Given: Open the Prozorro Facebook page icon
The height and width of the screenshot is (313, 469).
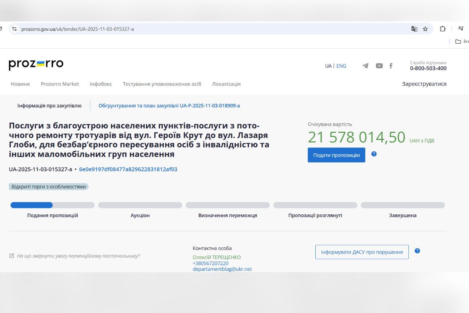Looking at the screenshot, I should 391,66.
